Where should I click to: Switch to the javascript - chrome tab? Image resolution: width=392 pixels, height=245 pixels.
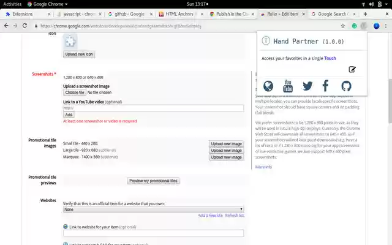point(79,14)
